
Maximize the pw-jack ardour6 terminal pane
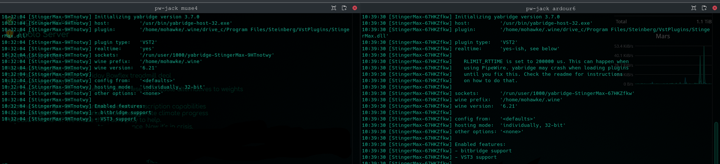coord(694,8)
